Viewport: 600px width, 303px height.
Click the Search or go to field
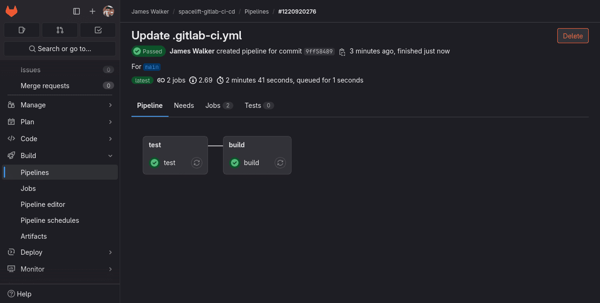coord(60,48)
